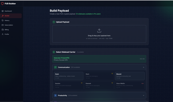Click the crown icon on Element card
The width and height of the screenshot is (173, 102).
pos(112,83)
